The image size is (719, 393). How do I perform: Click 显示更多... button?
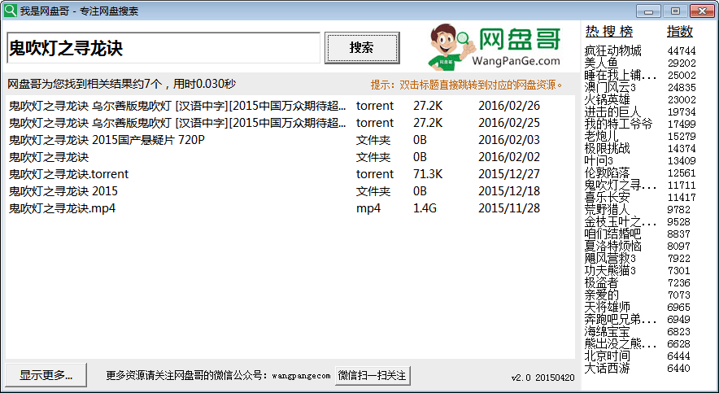coord(46,375)
